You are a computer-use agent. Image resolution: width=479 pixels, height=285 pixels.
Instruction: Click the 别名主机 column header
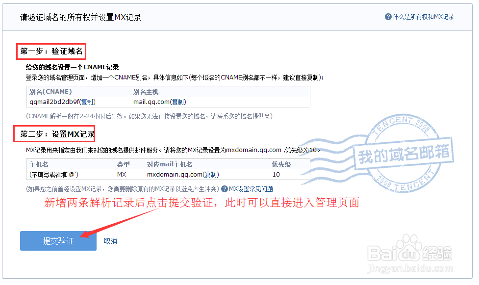[x=146, y=92]
